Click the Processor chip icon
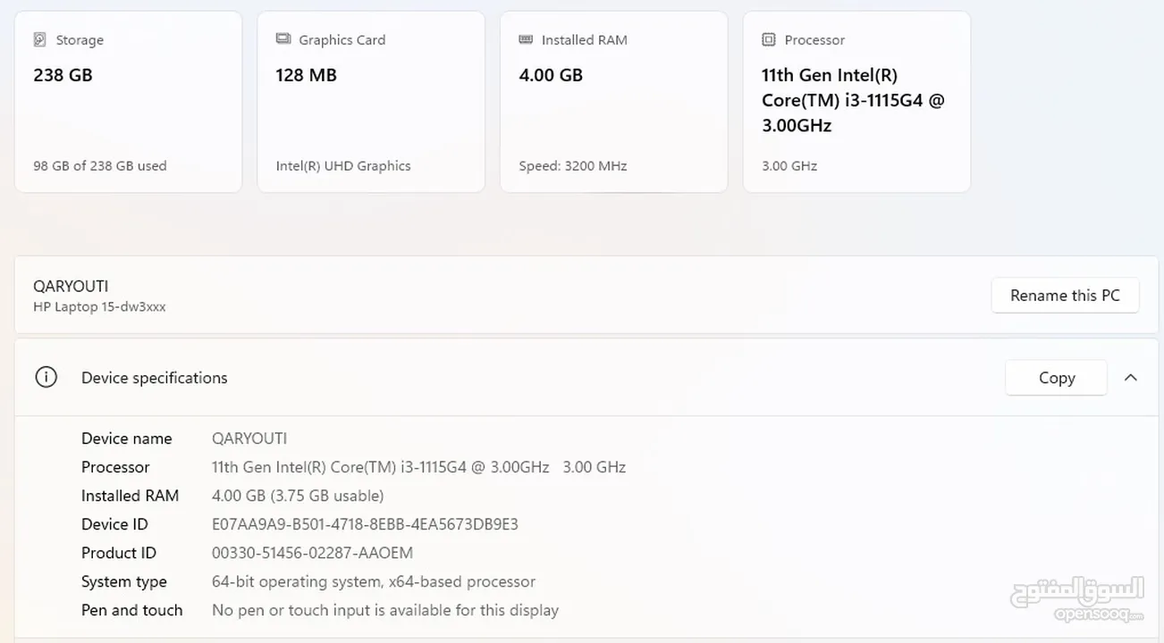 coord(769,40)
